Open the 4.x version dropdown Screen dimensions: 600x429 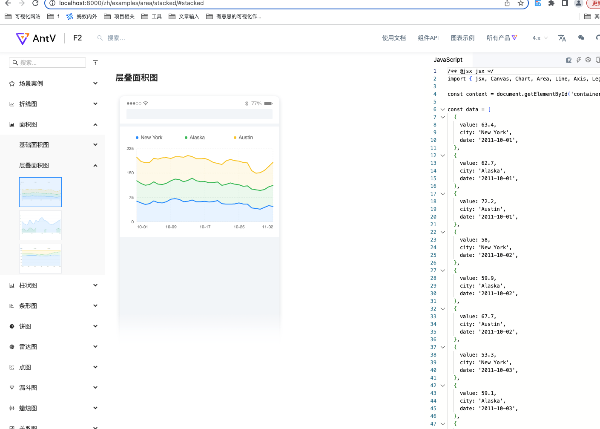pos(538,38)
